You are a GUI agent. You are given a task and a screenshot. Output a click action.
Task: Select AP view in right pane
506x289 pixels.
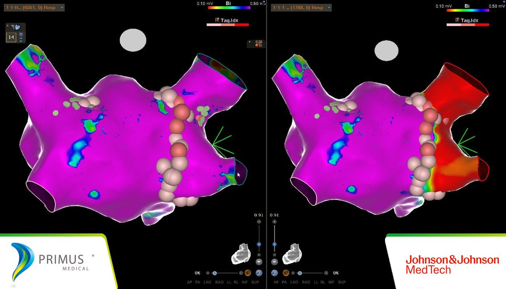[276, 282]
